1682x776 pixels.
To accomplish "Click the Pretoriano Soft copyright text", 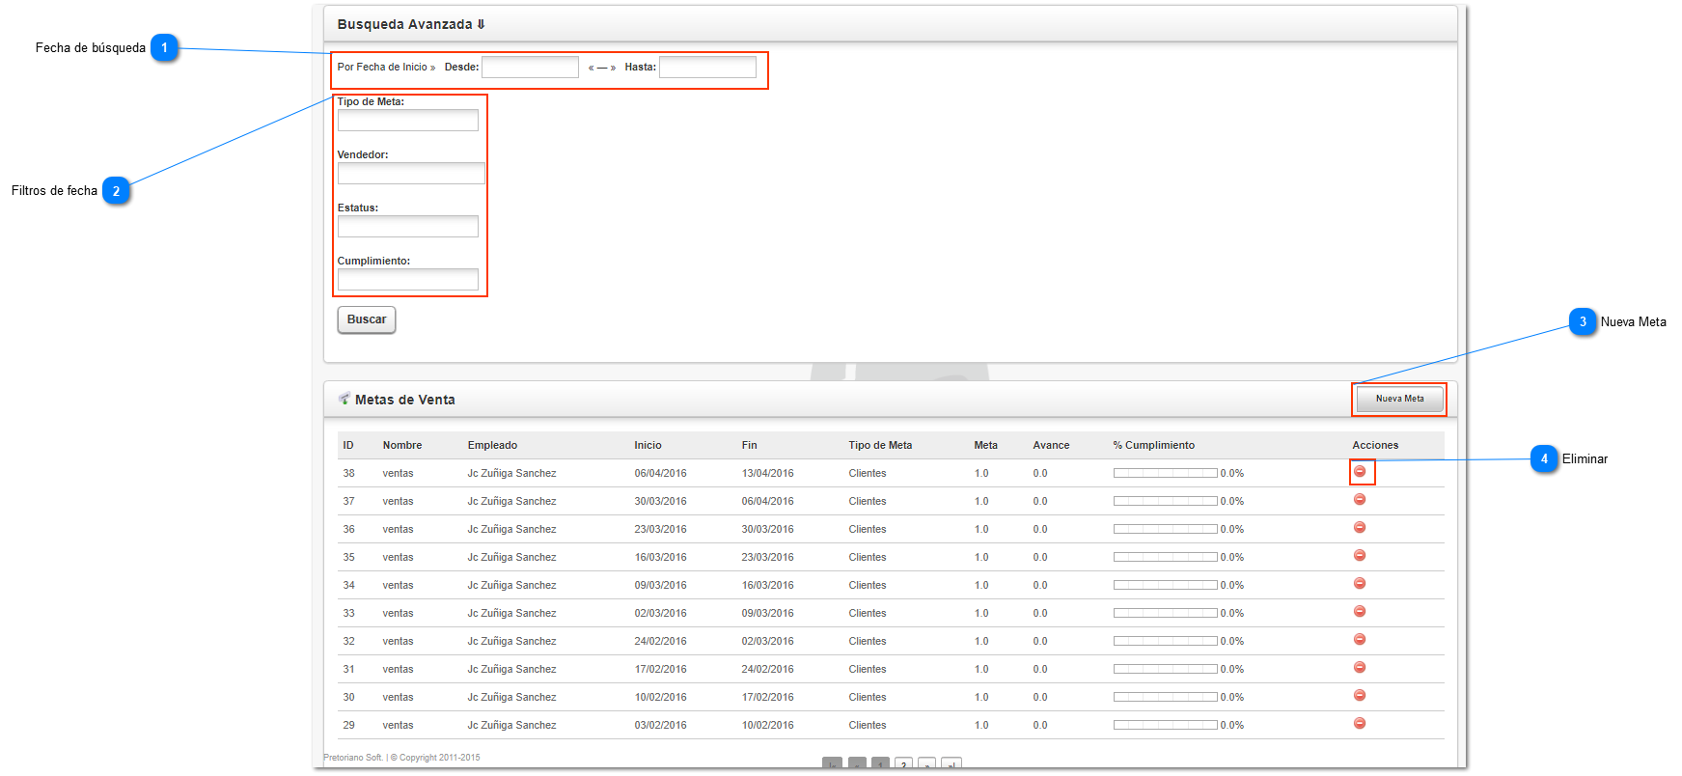I will pyautogui.click(x=401, y=758).
